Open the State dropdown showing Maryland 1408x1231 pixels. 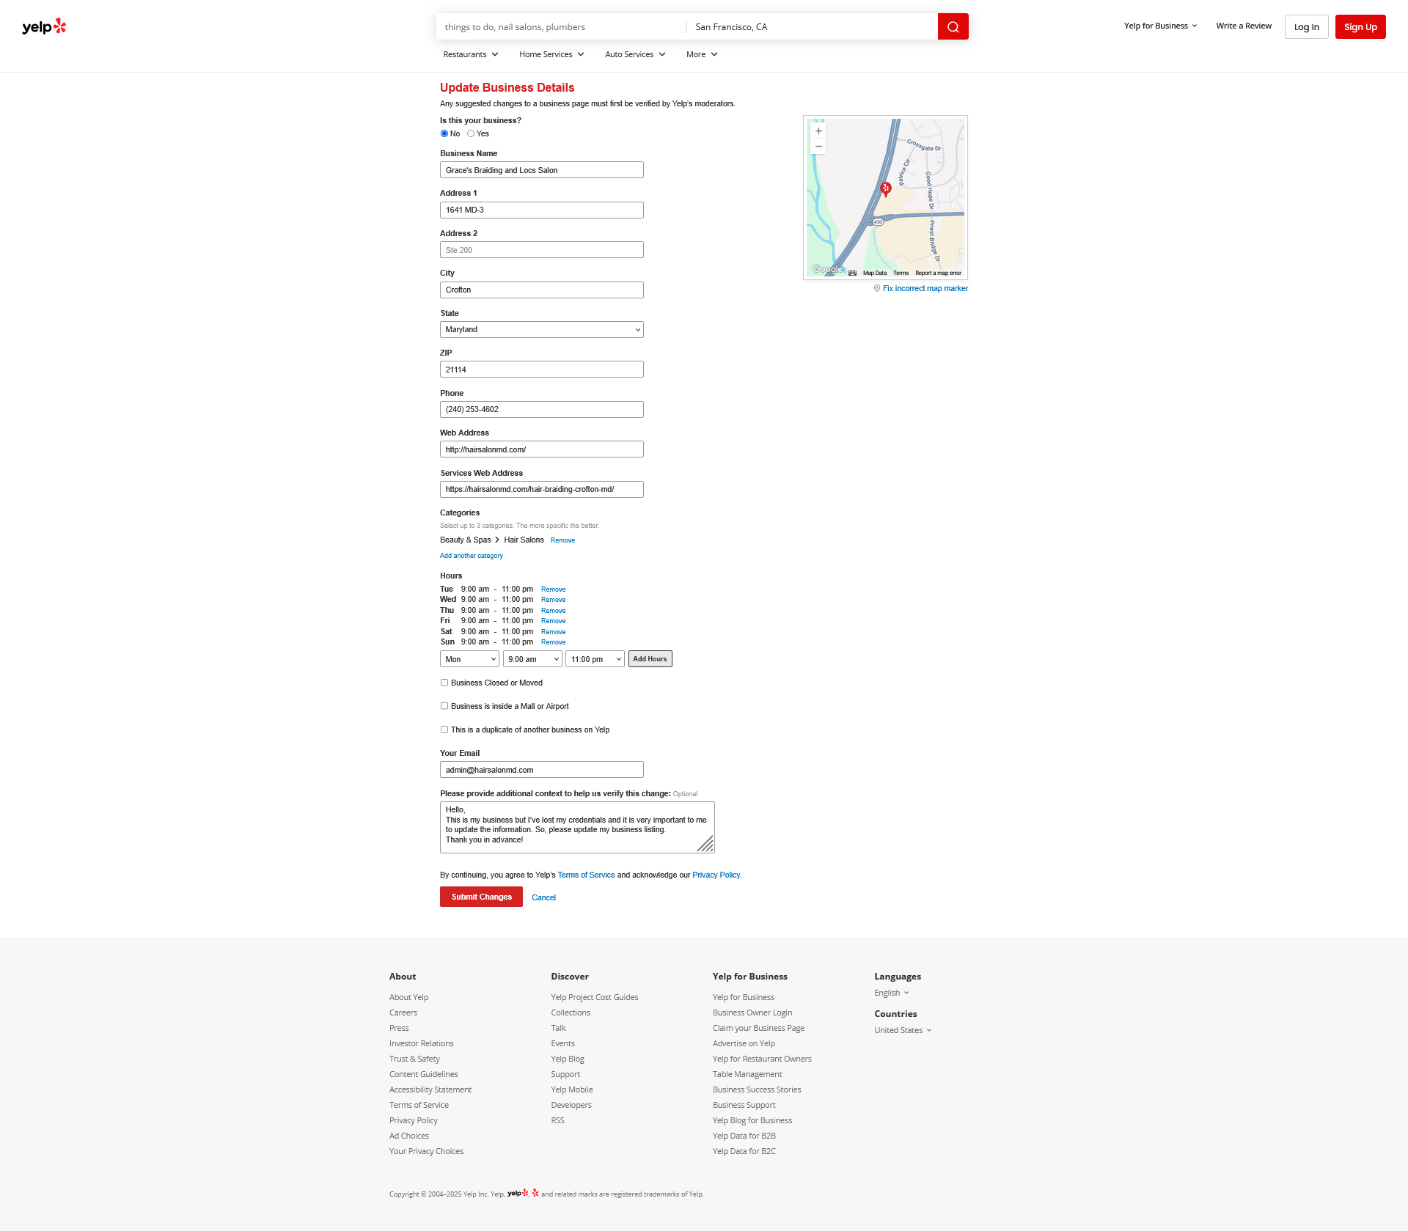pos(541,330)
